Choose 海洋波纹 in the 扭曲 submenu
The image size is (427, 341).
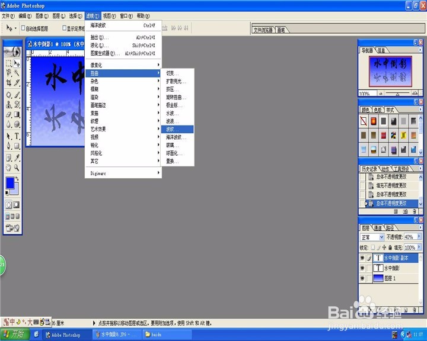177,137
